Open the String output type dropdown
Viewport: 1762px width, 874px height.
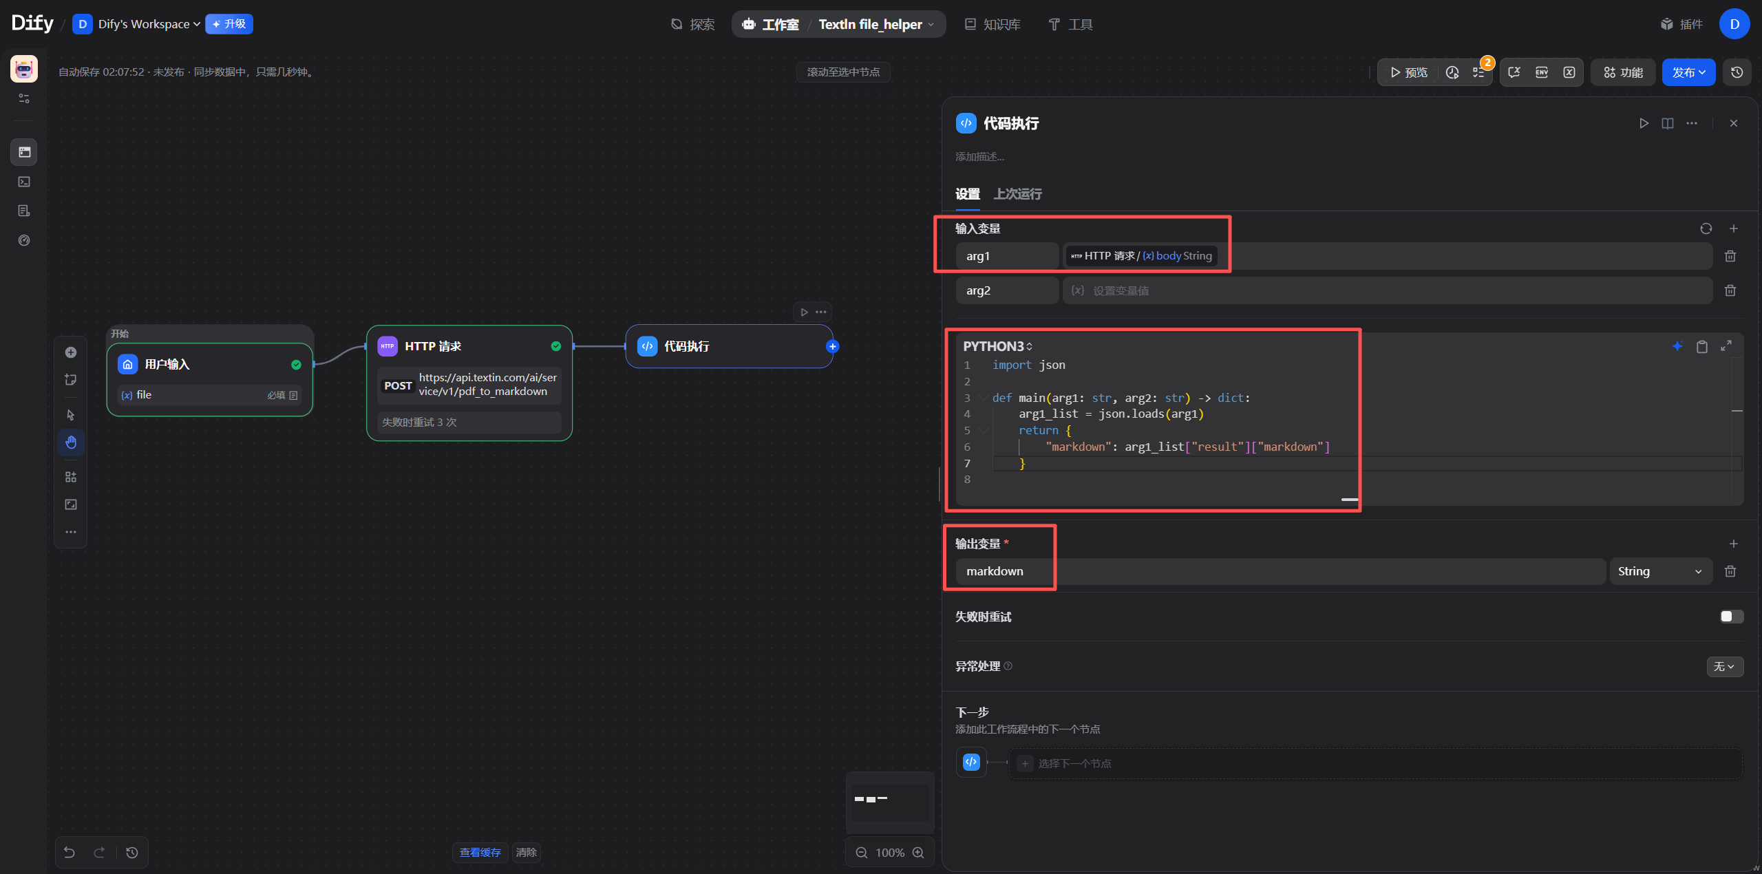(x=1659, y=571)
